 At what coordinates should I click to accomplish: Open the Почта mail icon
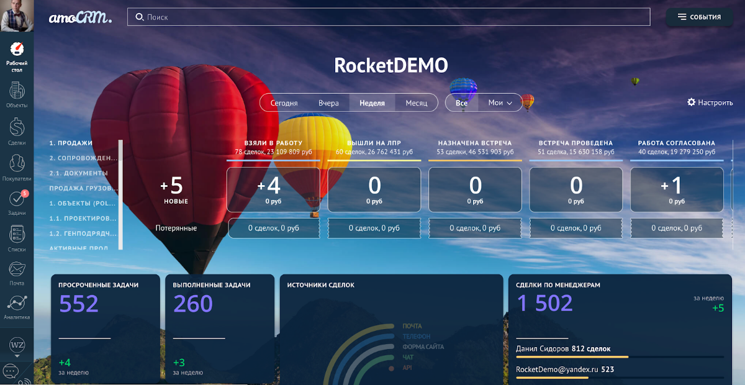17,271
